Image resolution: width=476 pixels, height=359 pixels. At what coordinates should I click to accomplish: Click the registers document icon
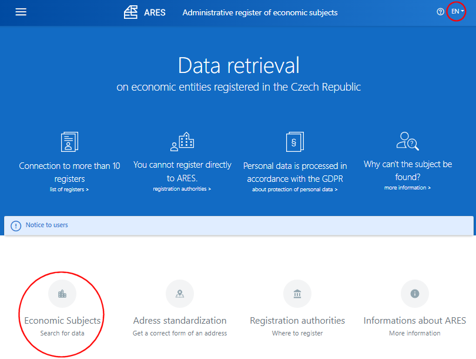69,142
